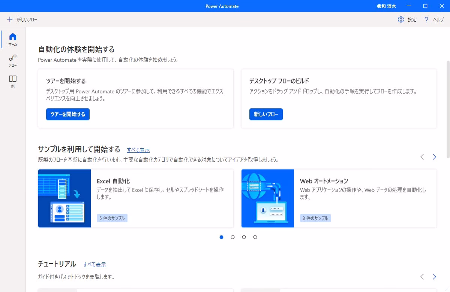The image size is (450, 292).
Task: Select the third carousel page dot
Action: click(244, 237)
